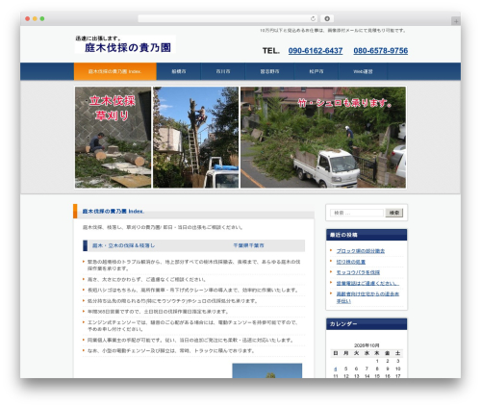Screen dimensions: 481x407
Task: Open the 市川市 navigation tab
Action: click(223, 71)
